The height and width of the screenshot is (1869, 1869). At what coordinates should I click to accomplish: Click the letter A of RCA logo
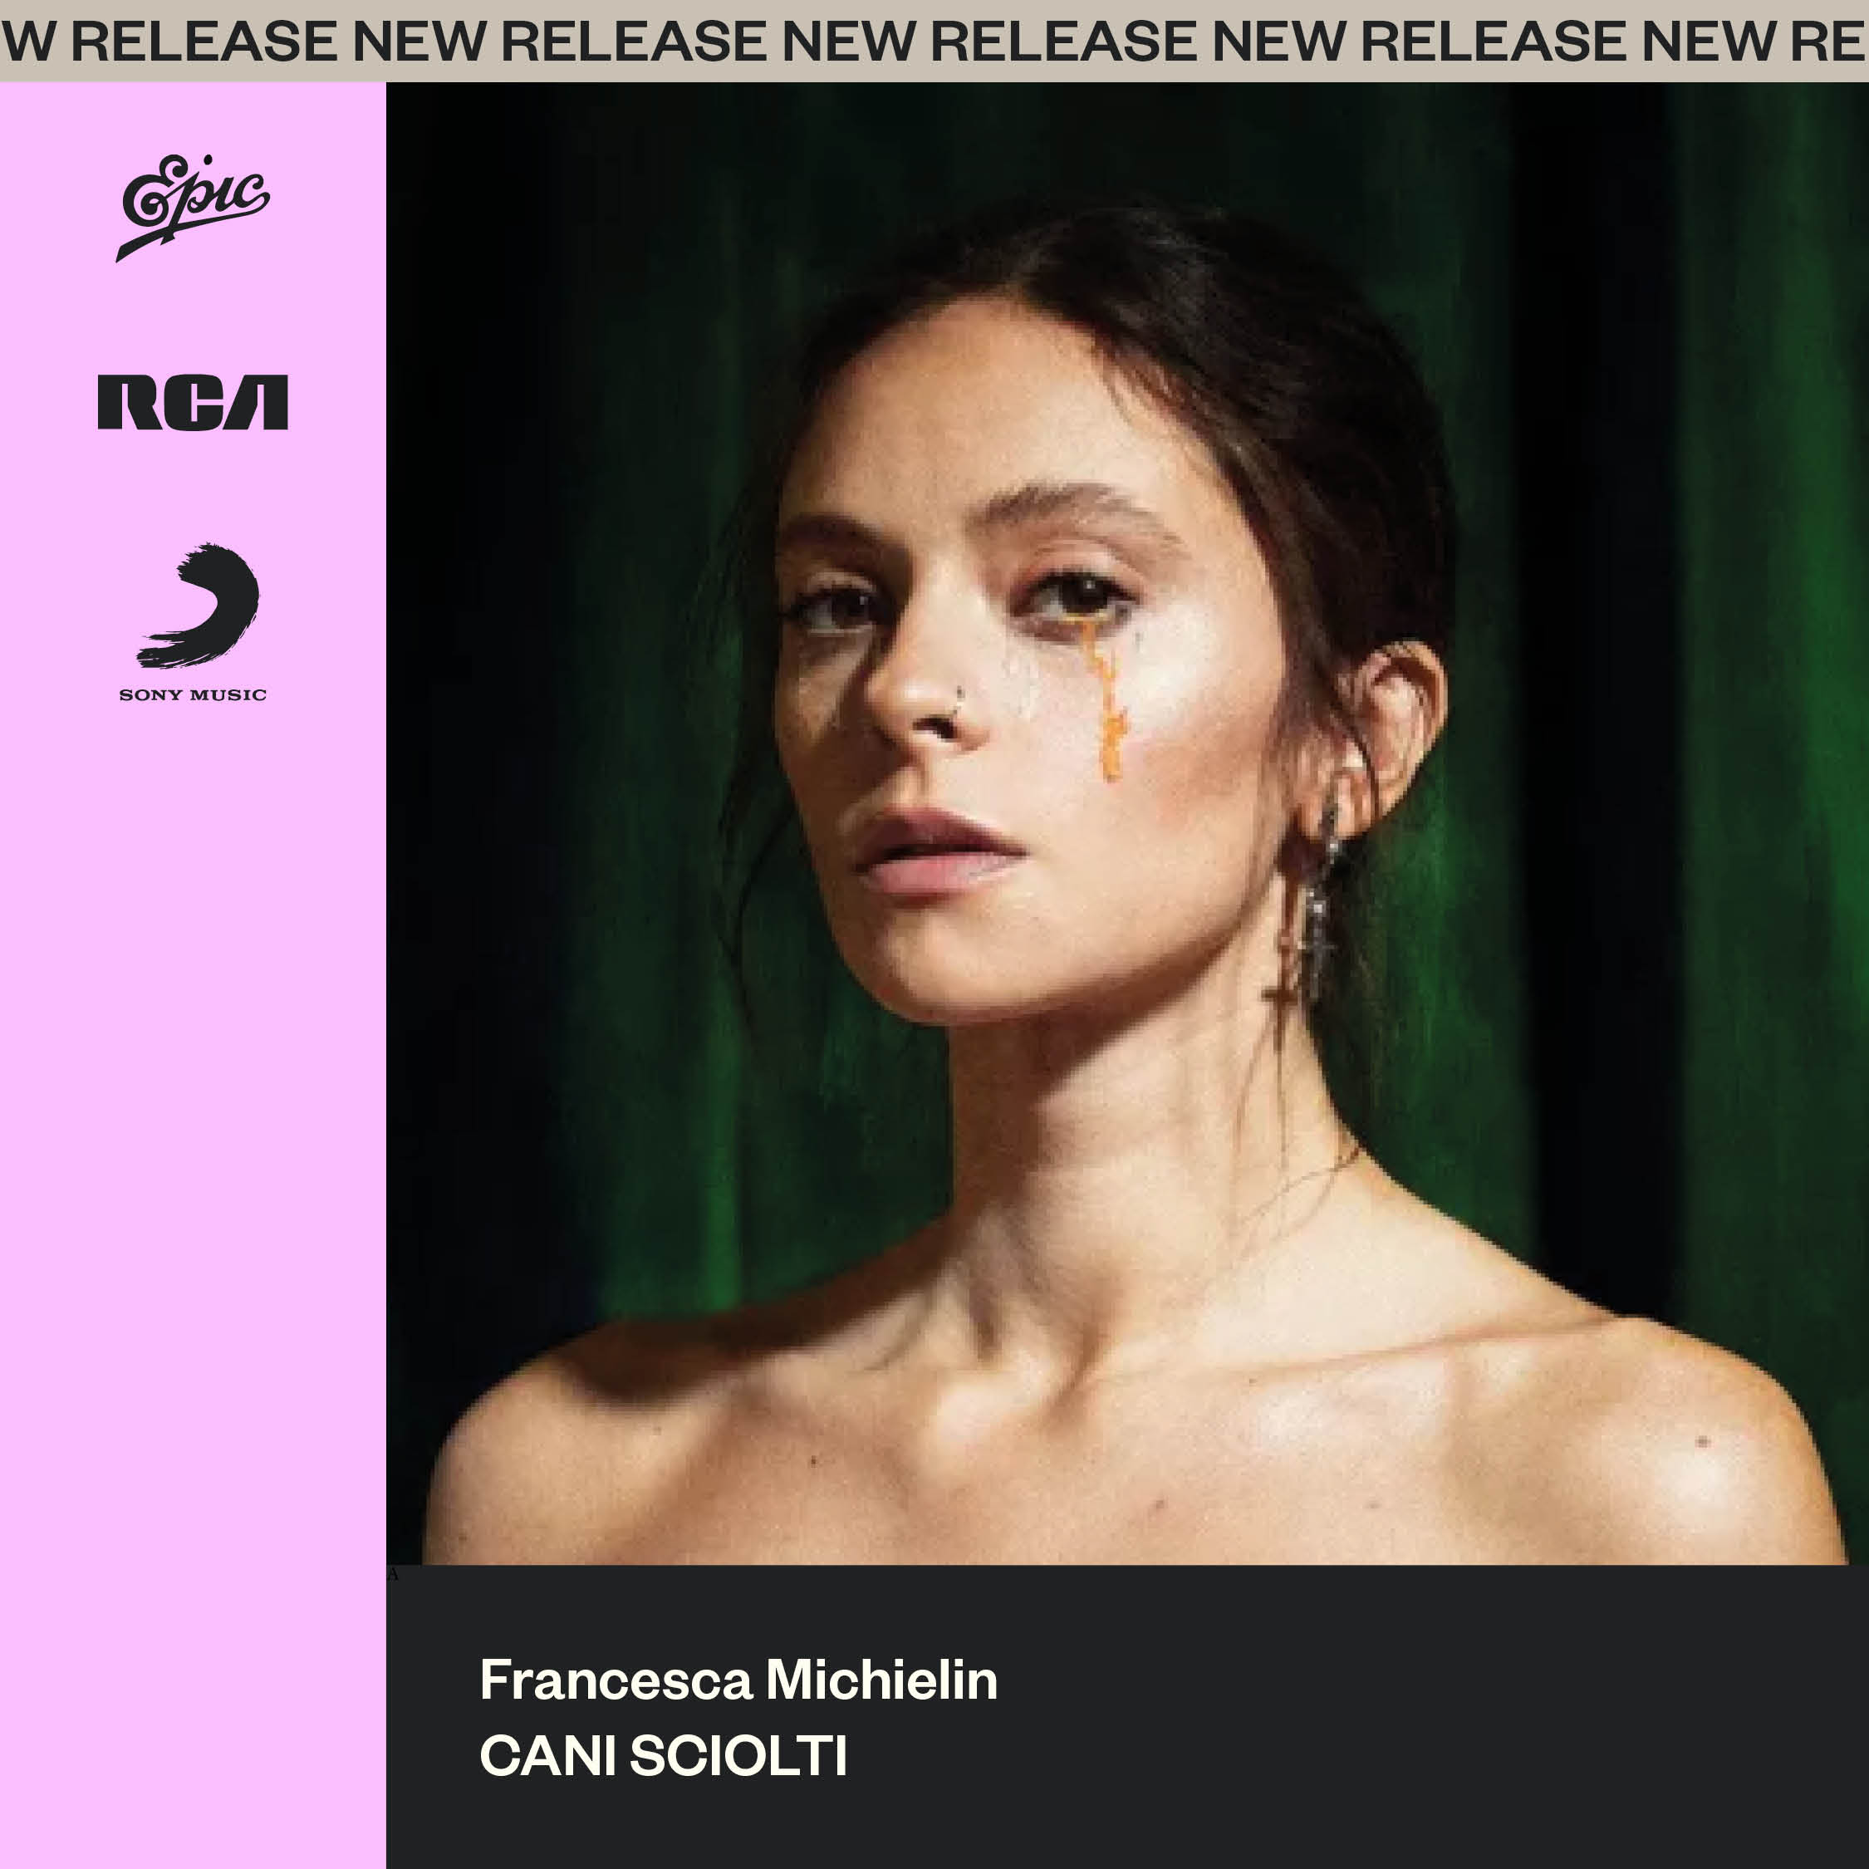(x=258, y=402)
